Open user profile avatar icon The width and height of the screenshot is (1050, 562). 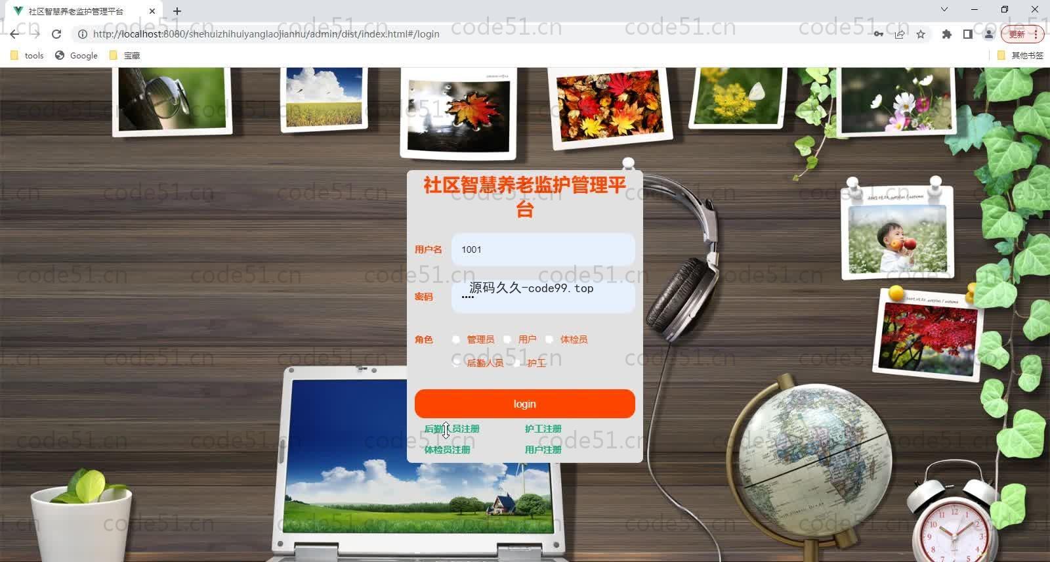click(x=988, y=34)
